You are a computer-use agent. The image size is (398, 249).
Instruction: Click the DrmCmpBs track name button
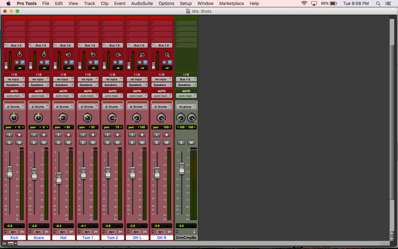point(186,238)
